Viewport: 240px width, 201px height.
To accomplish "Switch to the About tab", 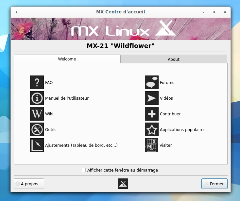I will (173, 59).
